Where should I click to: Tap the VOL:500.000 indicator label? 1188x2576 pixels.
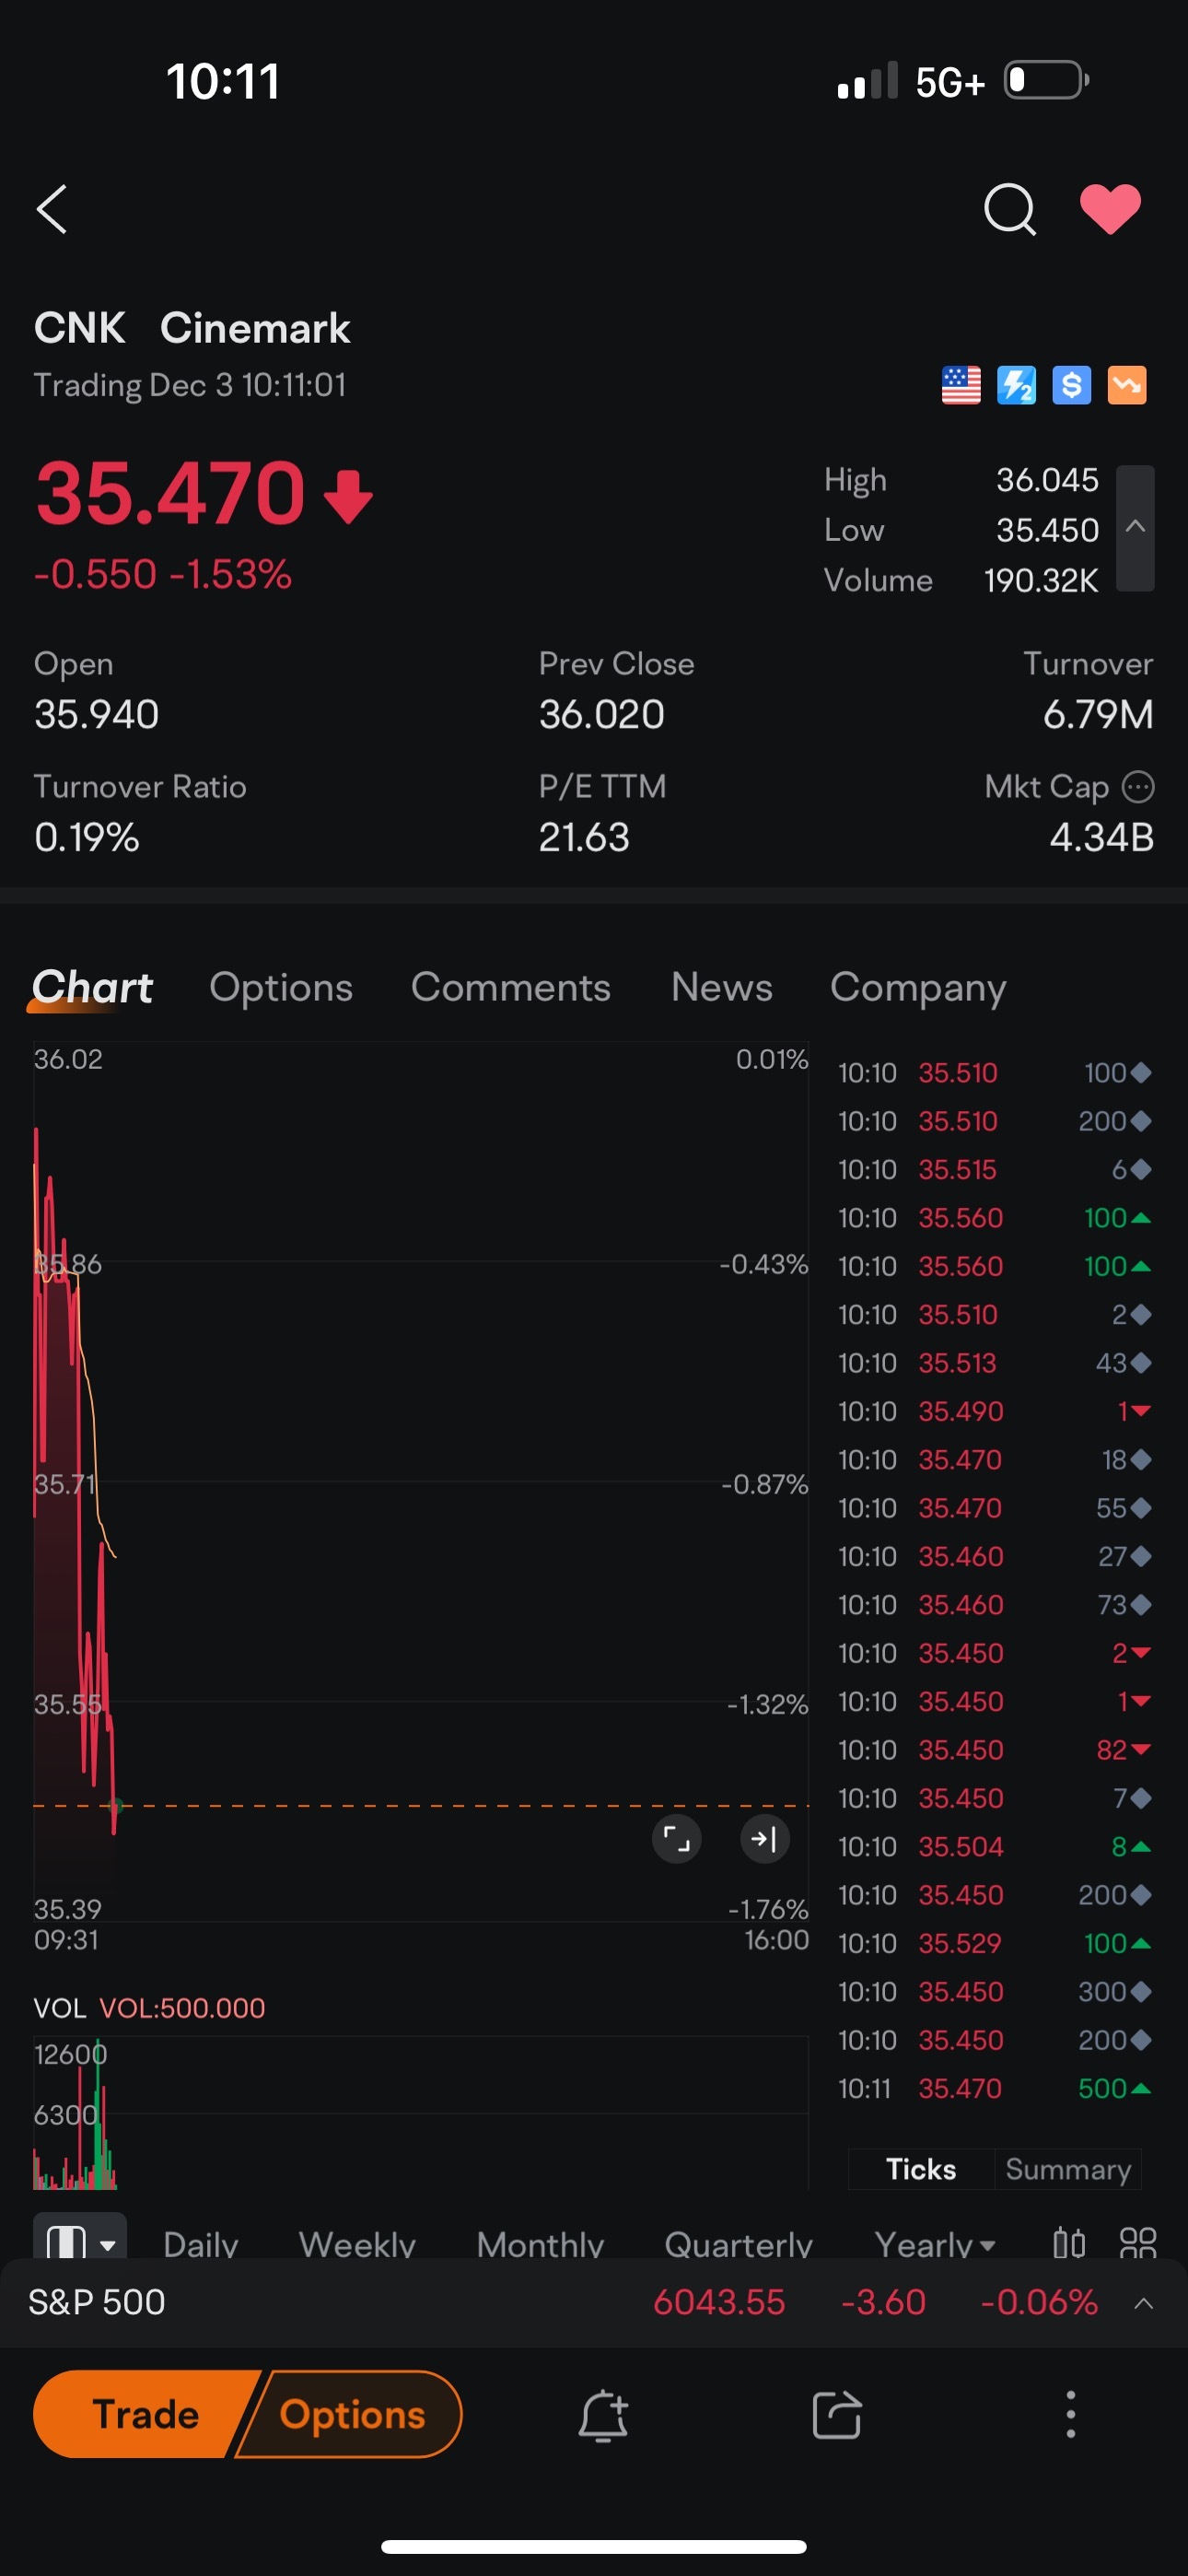182,2008
